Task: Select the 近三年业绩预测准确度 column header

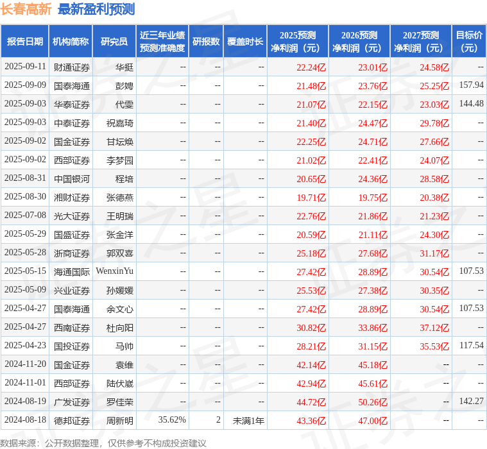Action: tap(162, 41)
